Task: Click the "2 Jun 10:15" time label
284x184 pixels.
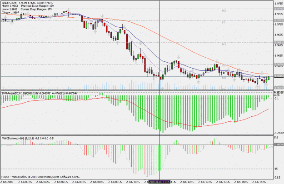Action: 133,182
